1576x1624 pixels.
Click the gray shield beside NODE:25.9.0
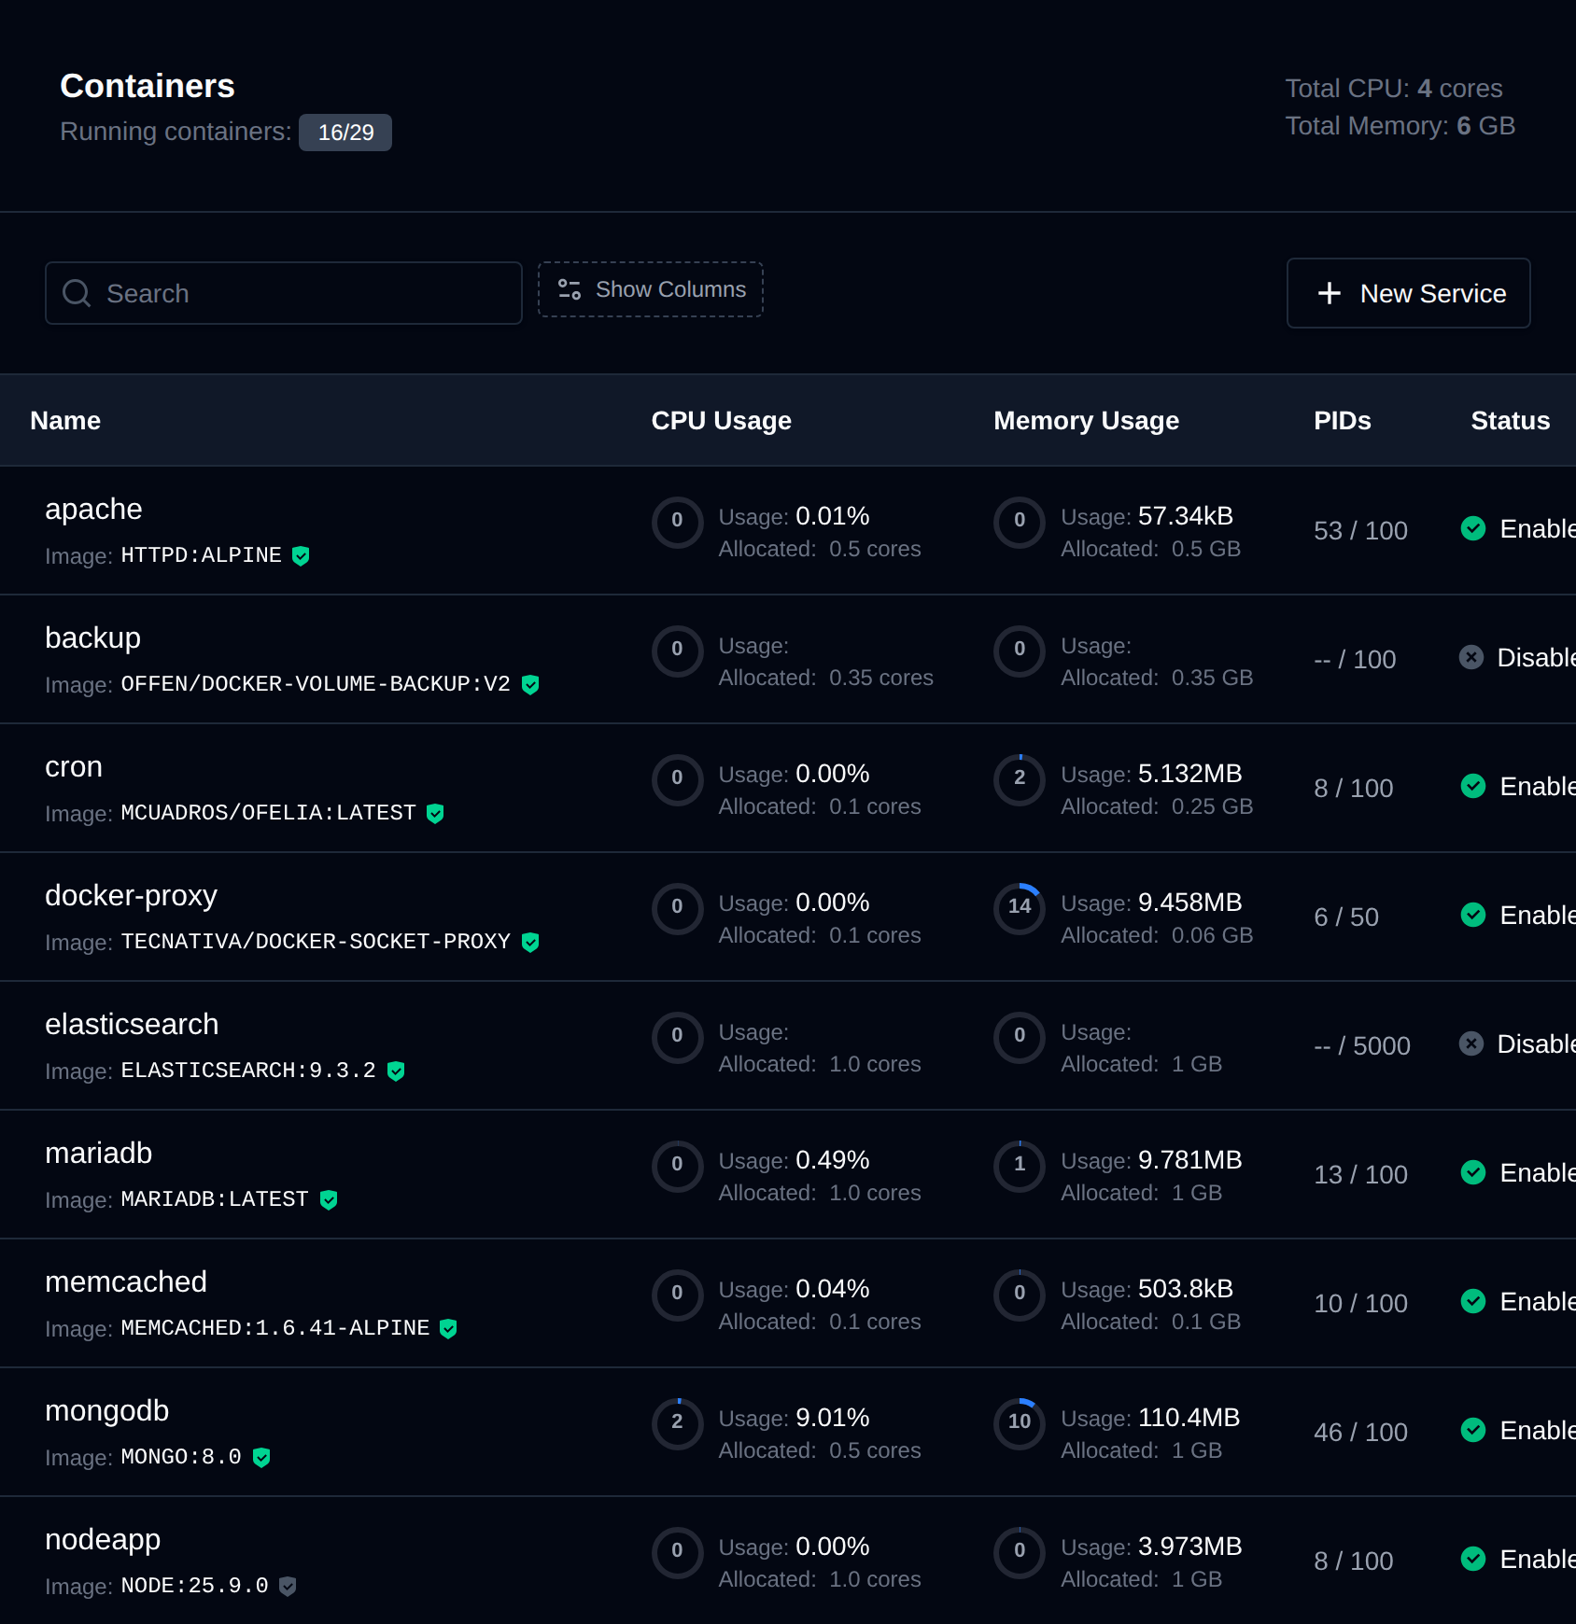[288, 1587]
